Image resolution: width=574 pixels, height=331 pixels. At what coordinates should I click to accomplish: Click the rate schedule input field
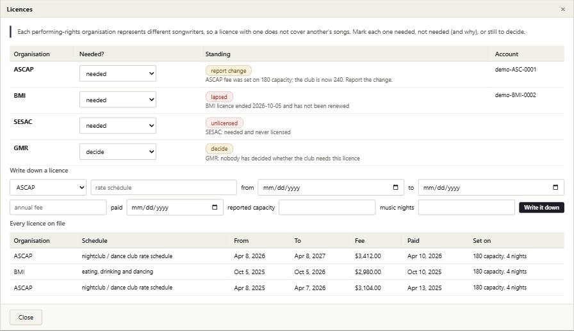163,187
